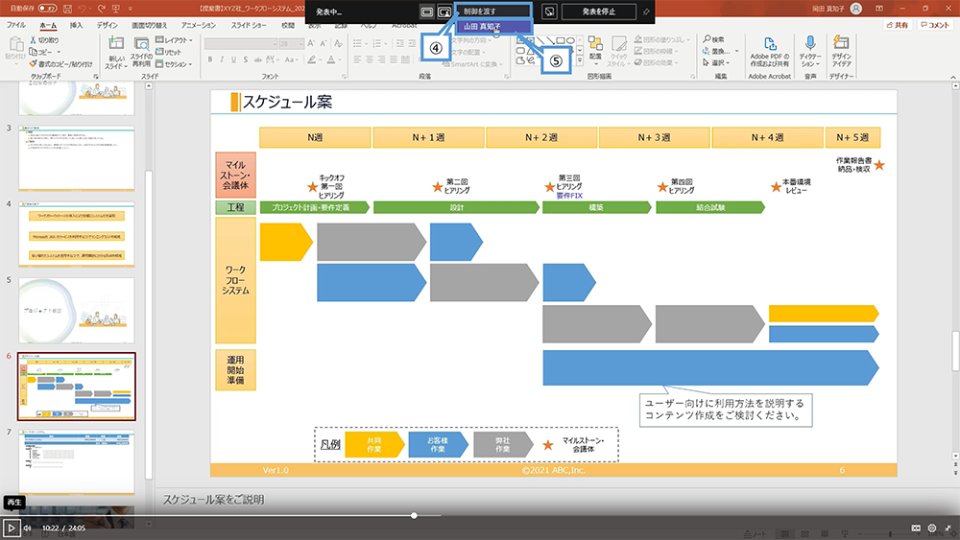This screenshot has width=960, height=540.
Task: Click 制御を渡す (Give control) dropdown
Action: [493, 12]
